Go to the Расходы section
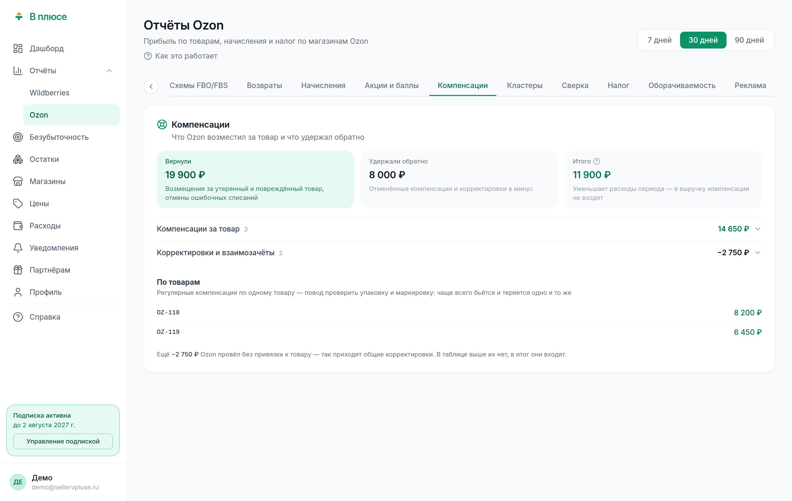 click(x=63, y=226)
